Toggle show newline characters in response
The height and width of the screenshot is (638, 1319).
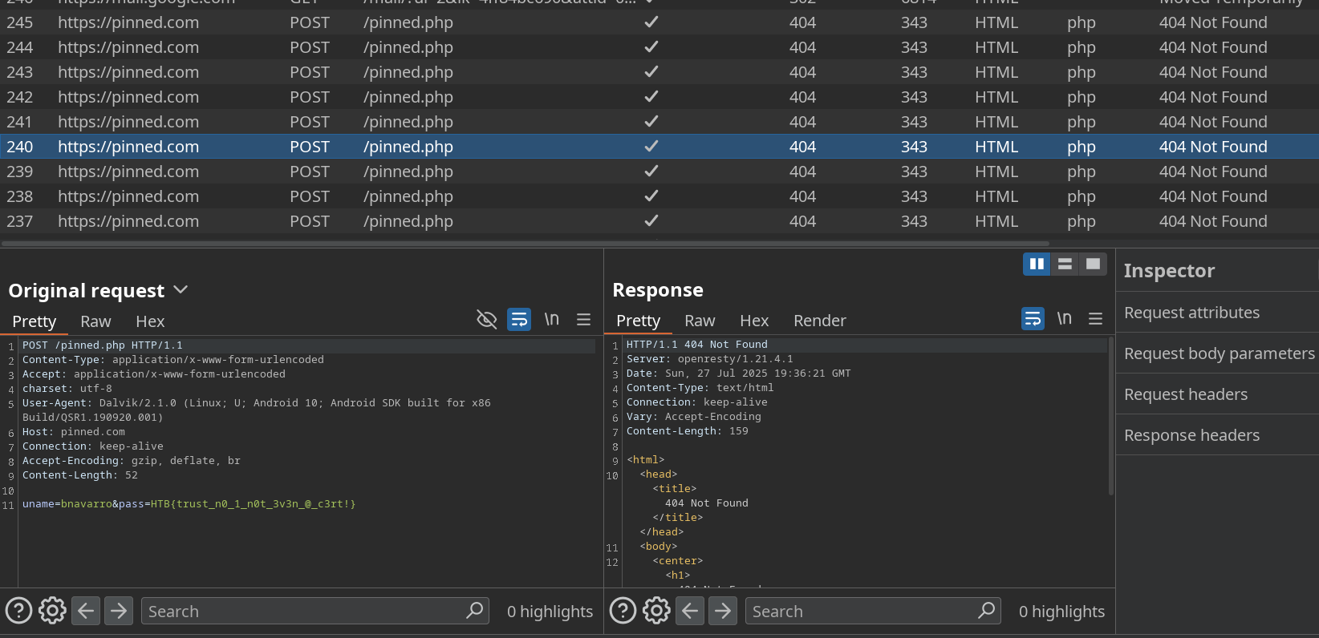(1065, 318)
